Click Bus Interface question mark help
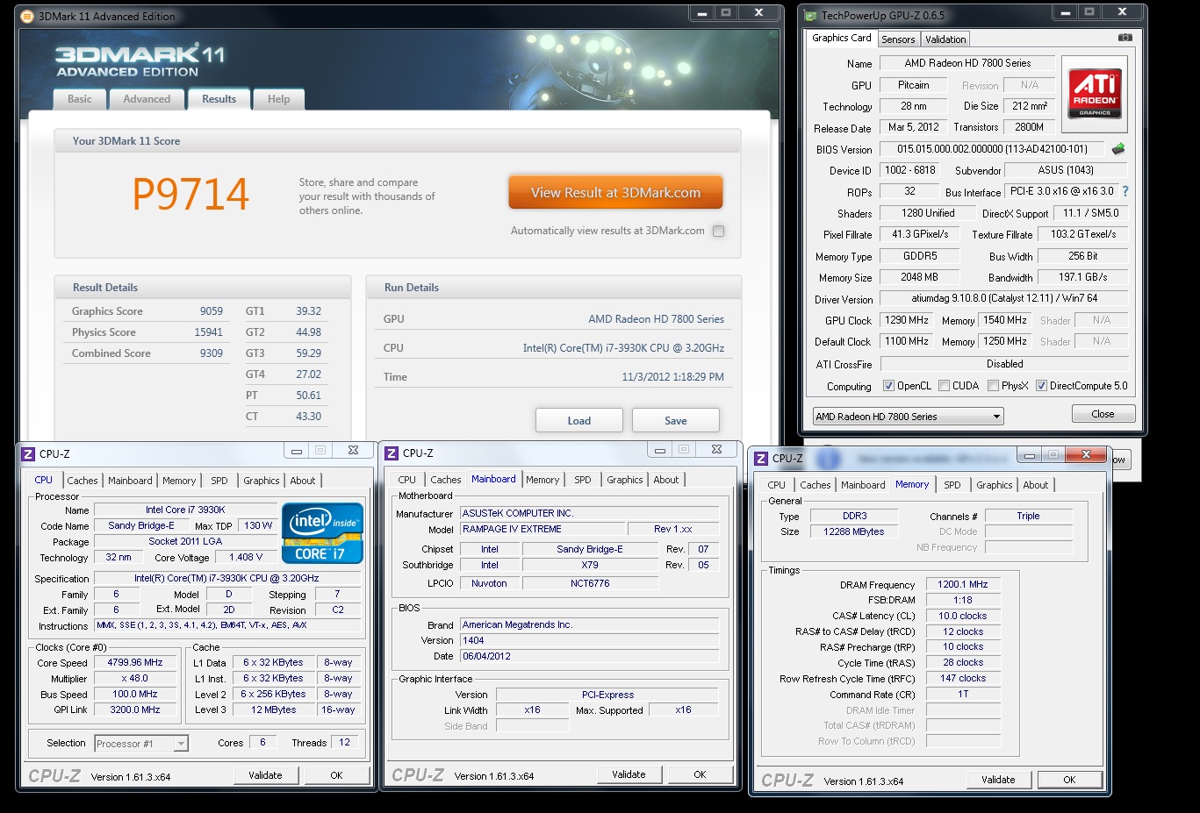The image size is (1200, 813). [x=1125, y=191]
